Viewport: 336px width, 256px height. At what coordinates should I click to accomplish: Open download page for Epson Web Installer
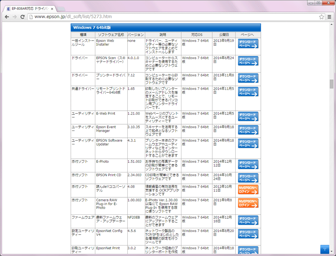248,44
